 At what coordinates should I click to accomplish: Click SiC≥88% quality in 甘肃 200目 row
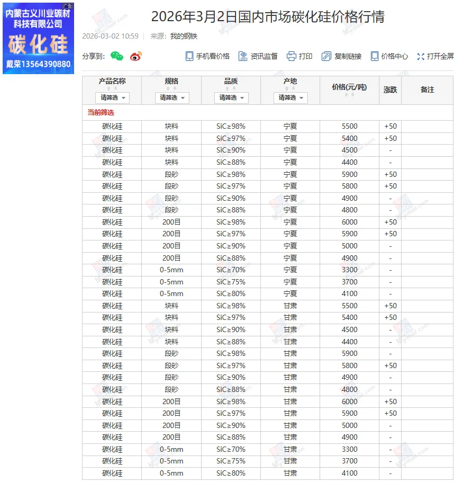point(231,438)
